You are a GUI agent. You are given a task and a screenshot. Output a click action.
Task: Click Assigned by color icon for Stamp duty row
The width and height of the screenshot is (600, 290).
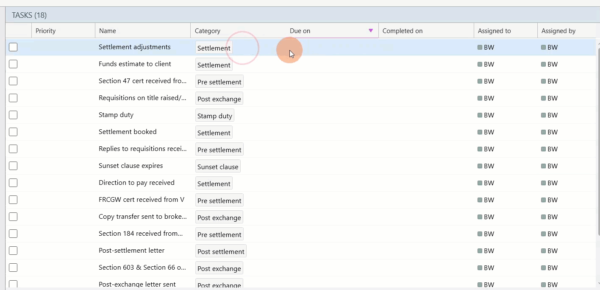point(543,115)
